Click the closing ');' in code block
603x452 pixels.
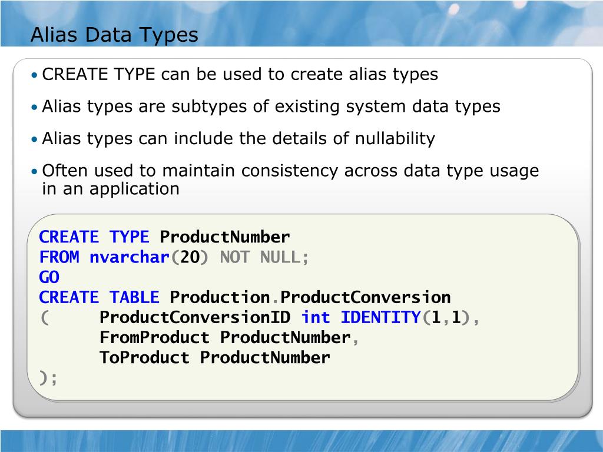[48, 378]
